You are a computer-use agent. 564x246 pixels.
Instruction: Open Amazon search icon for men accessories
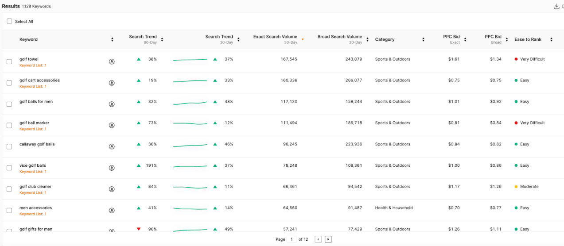coord(112,210)
